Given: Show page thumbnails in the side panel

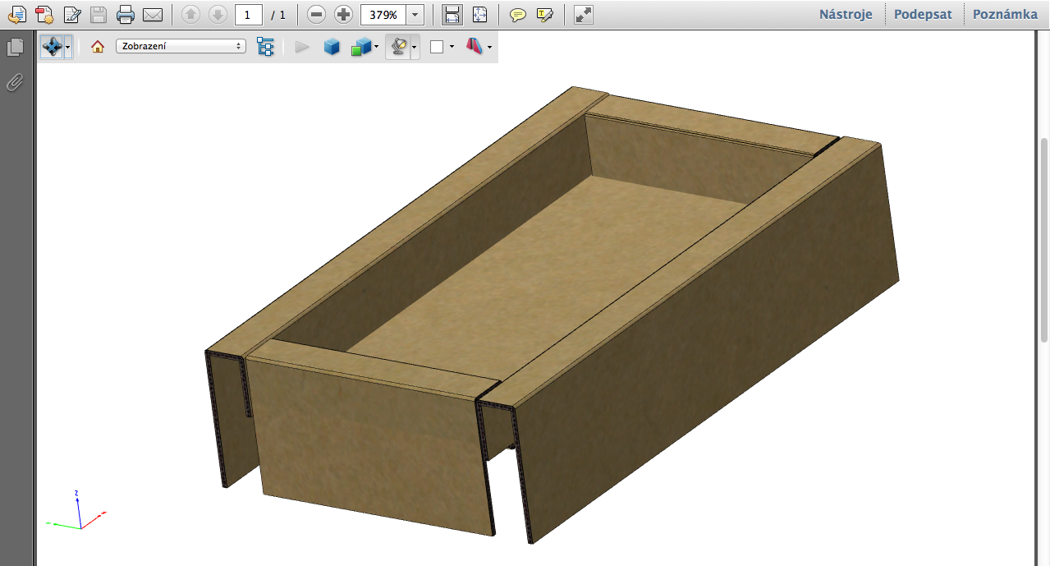Looking at the screenshot, I should pyautogui.click(x=15, y=48).
